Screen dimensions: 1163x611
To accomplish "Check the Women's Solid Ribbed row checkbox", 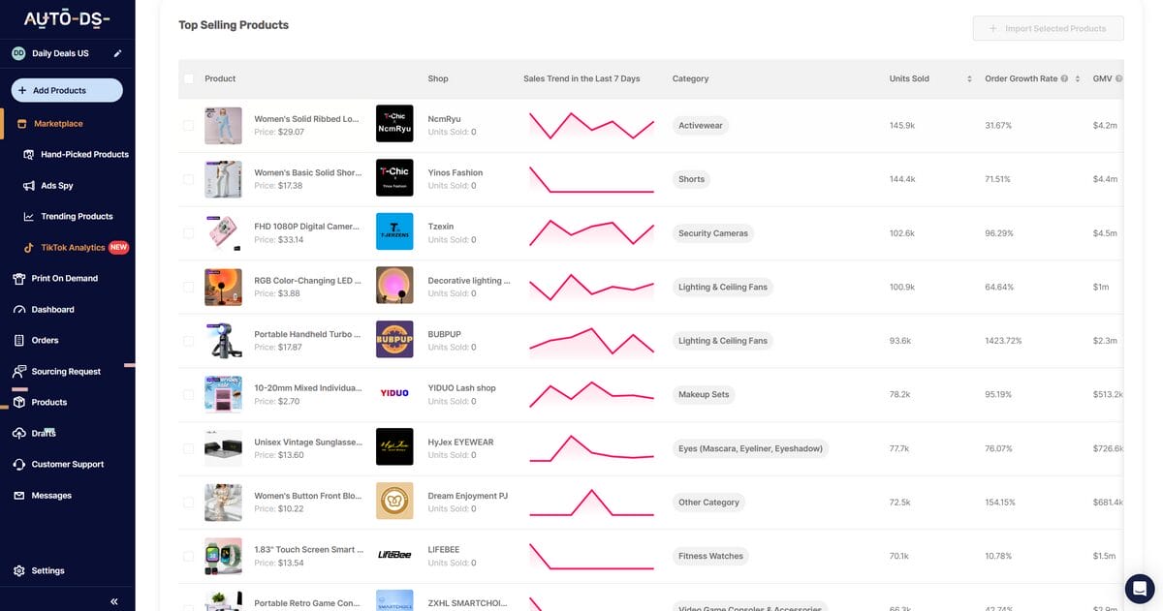I will (x=188, y=125).
